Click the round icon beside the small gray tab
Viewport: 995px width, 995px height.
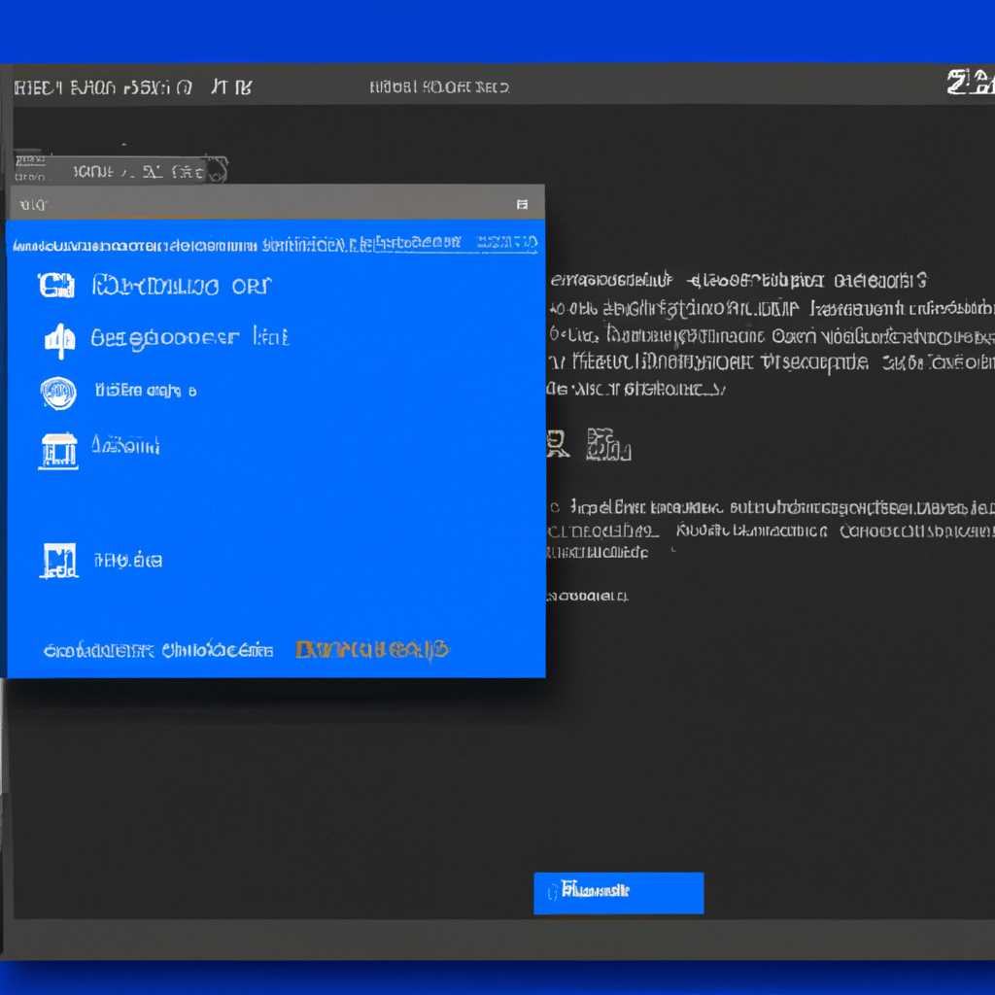217,170
